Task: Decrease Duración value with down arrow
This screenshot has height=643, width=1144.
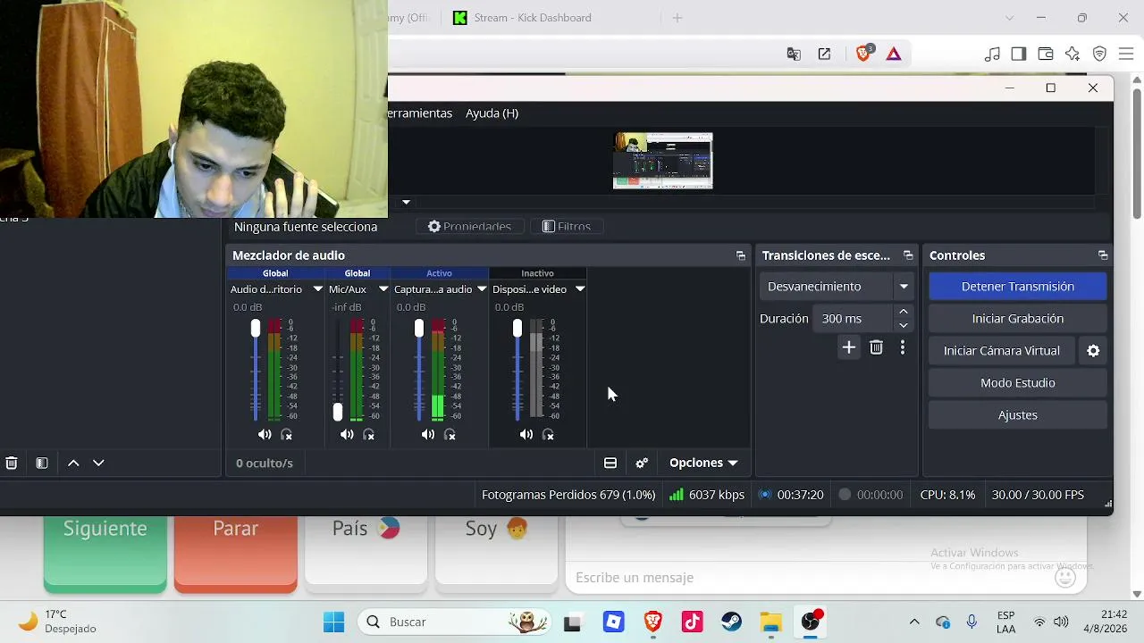Action: (x=904, y=325)
